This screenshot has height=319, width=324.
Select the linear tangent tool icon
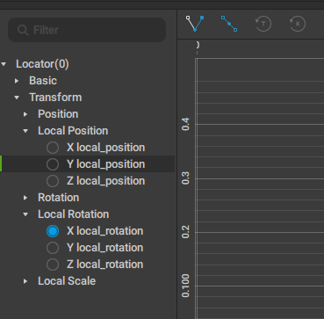(x=229, y=24)
